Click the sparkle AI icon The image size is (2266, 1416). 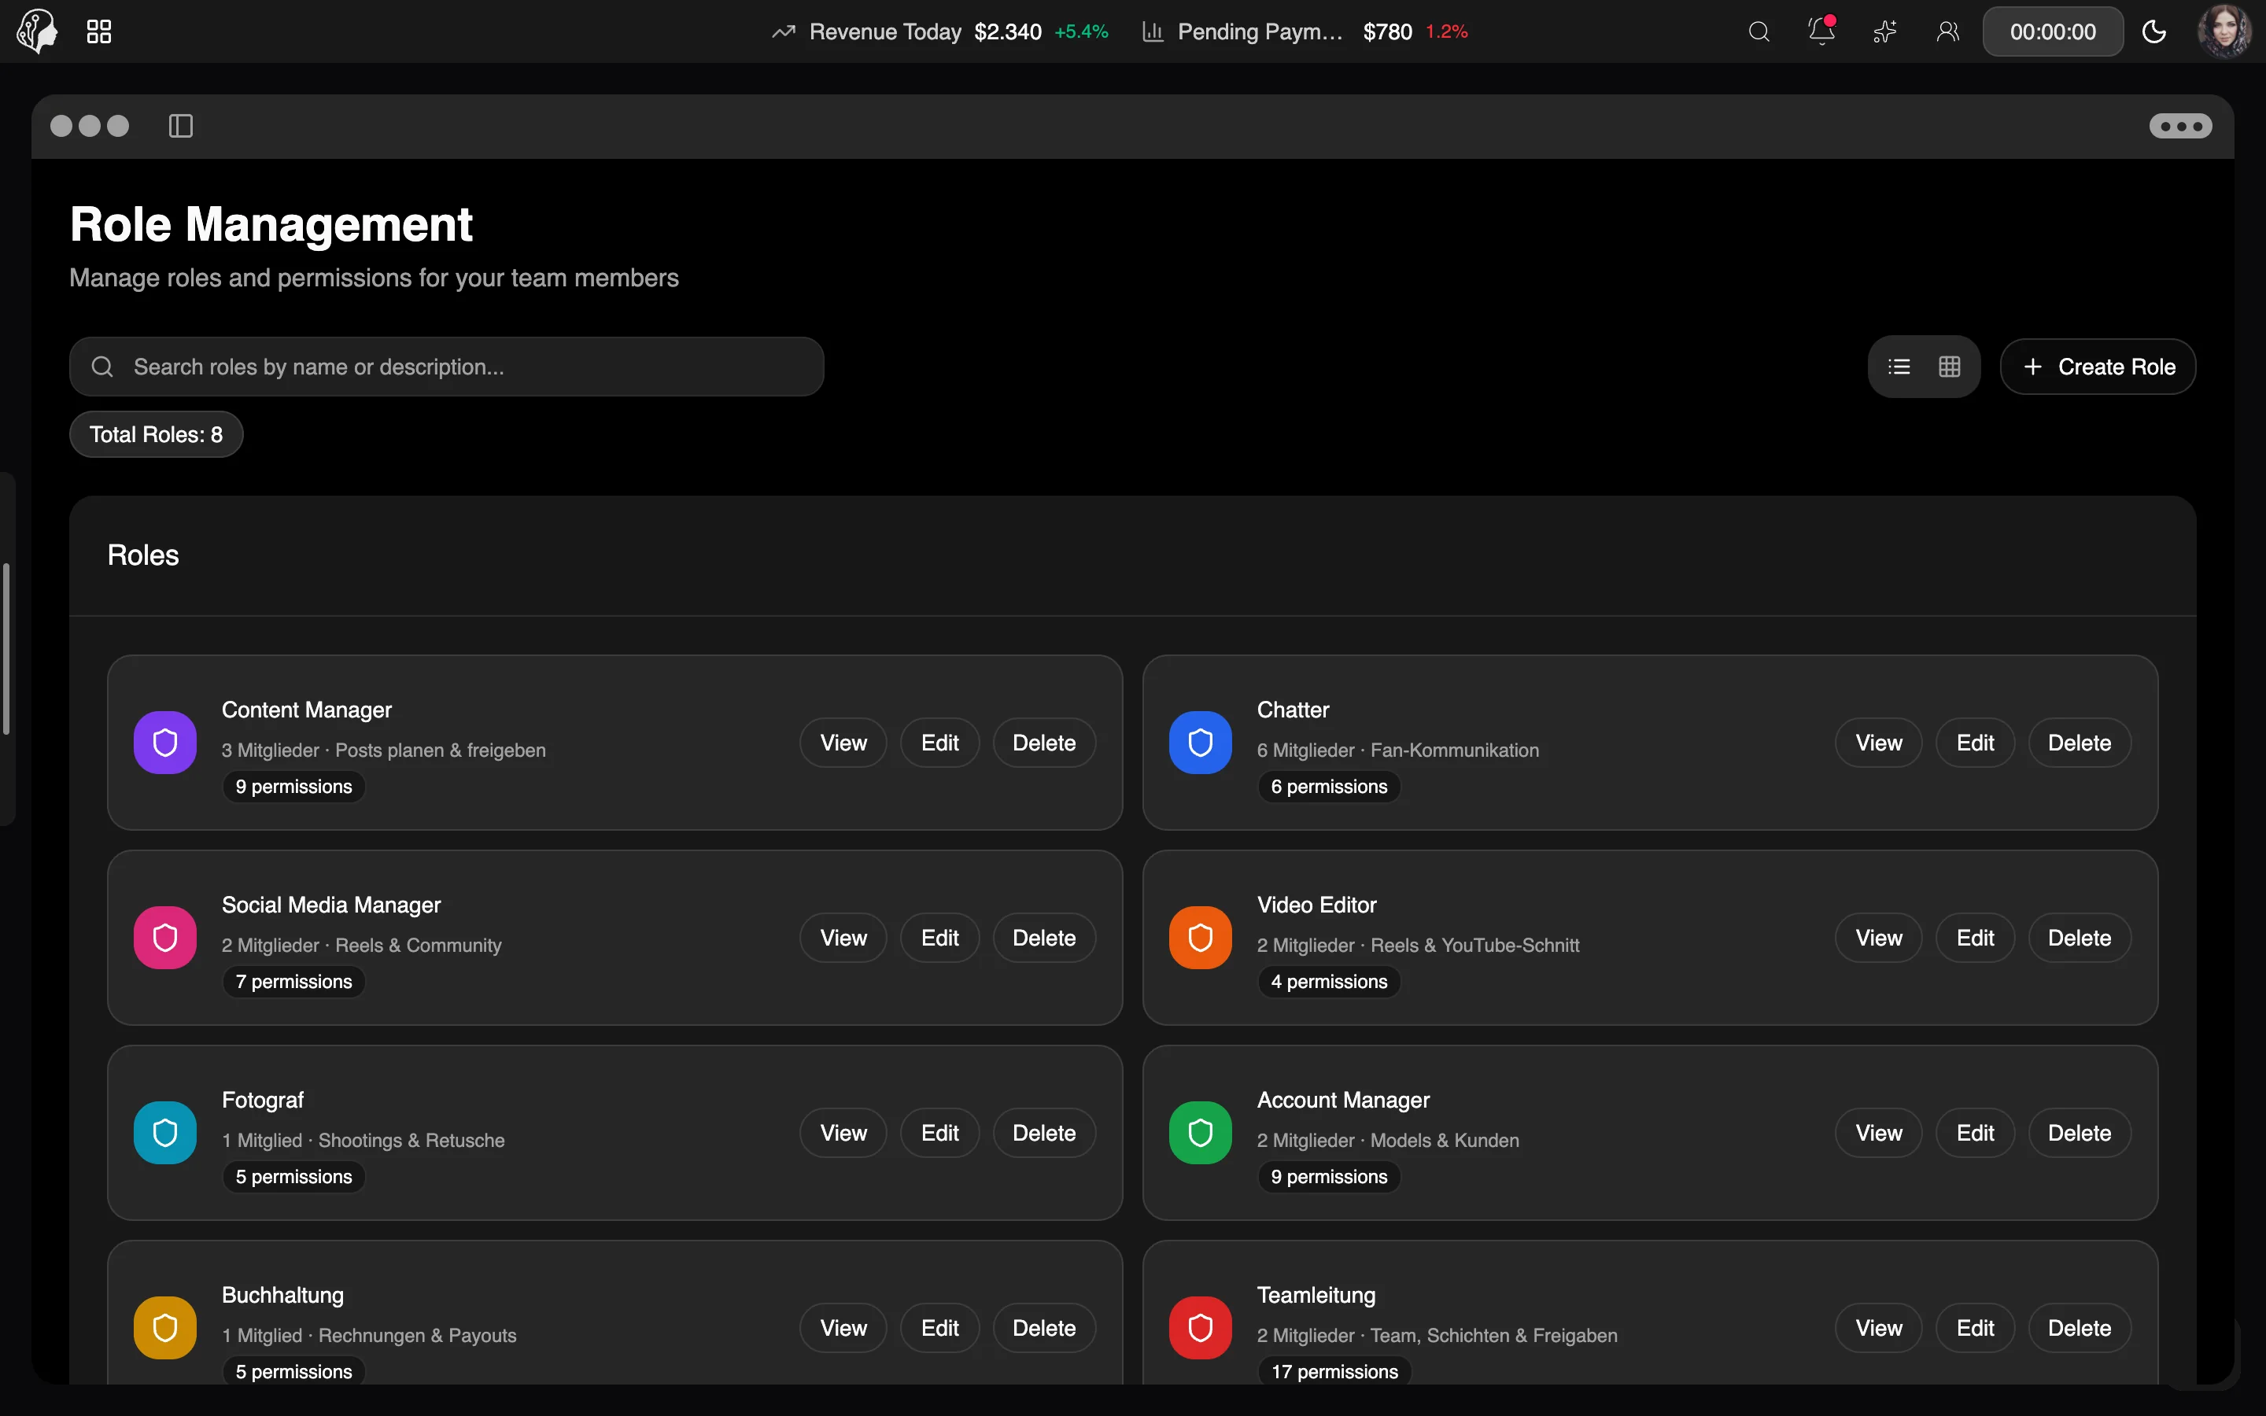[x=1885, y=31]
